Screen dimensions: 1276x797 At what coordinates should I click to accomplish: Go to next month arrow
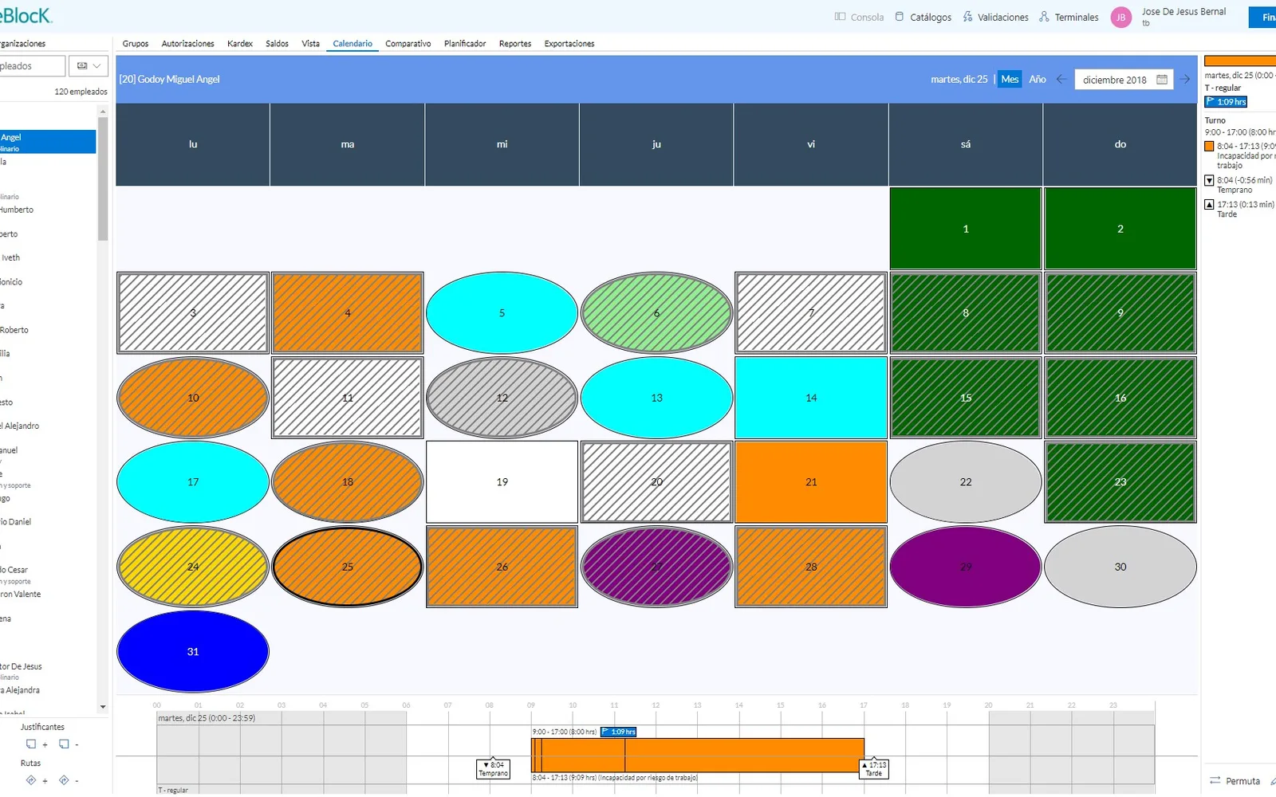coord(1185,79)
